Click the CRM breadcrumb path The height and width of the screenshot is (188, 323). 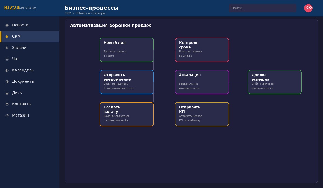(85, 13)
